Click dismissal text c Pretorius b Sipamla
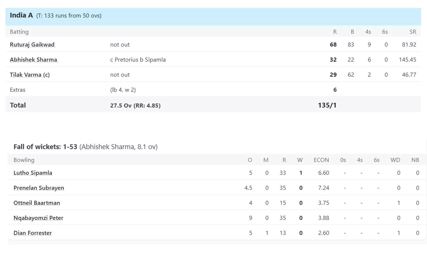 pos(138,60)
